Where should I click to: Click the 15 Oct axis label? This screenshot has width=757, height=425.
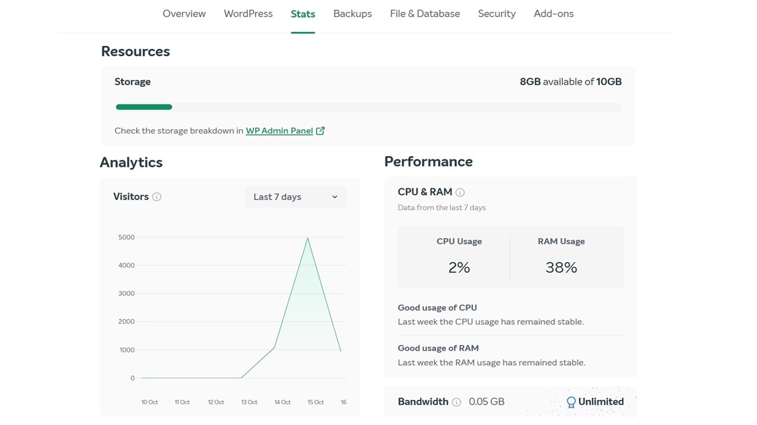(x=315, y=402)
